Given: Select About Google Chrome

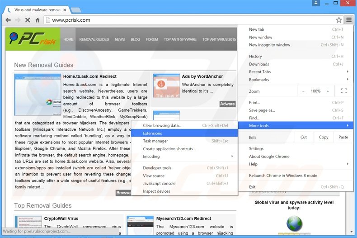Looking at the screenshot, I should coord(296,157).
